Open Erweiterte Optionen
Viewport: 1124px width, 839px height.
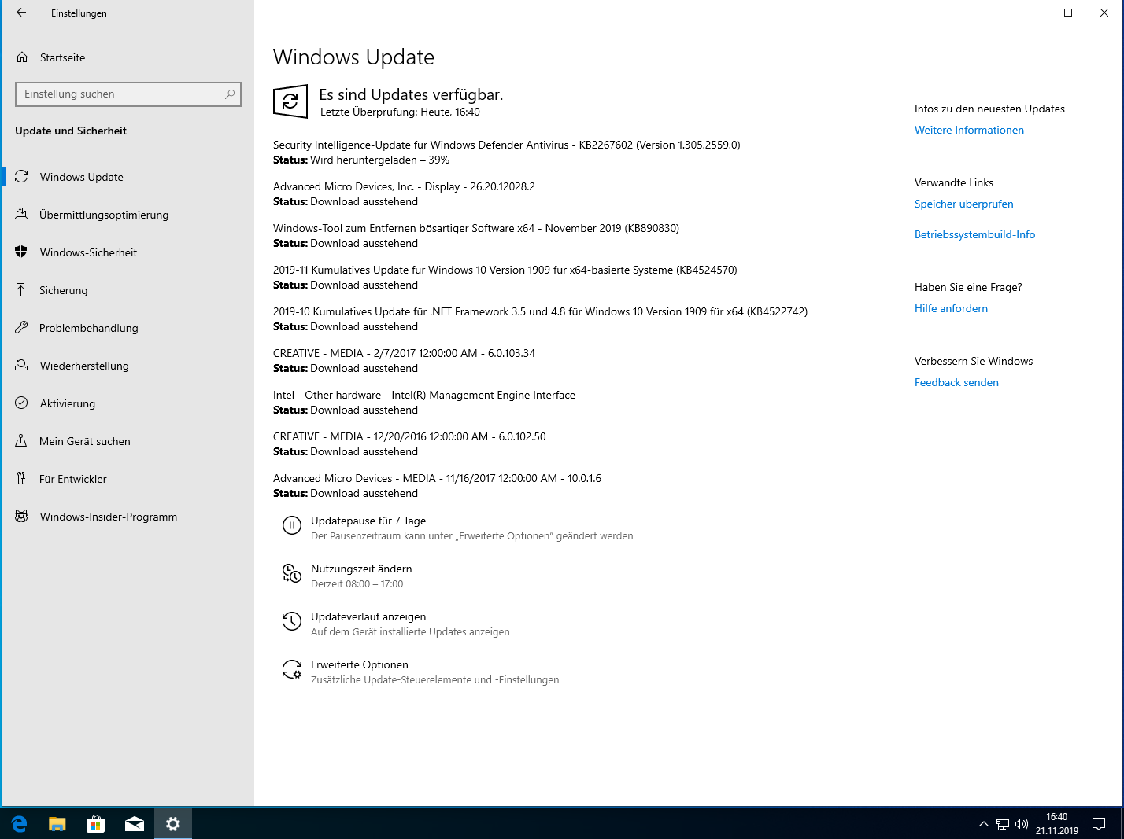coord(359,664)
